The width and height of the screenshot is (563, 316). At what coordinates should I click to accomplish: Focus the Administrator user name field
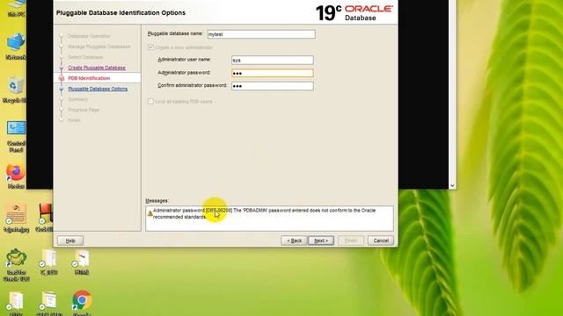coord(273,60)
